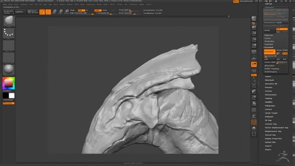The height and width of the screenshot is (166, 295).
Task: Click the Xpose icon in right shelf
Action: point(254,134)
